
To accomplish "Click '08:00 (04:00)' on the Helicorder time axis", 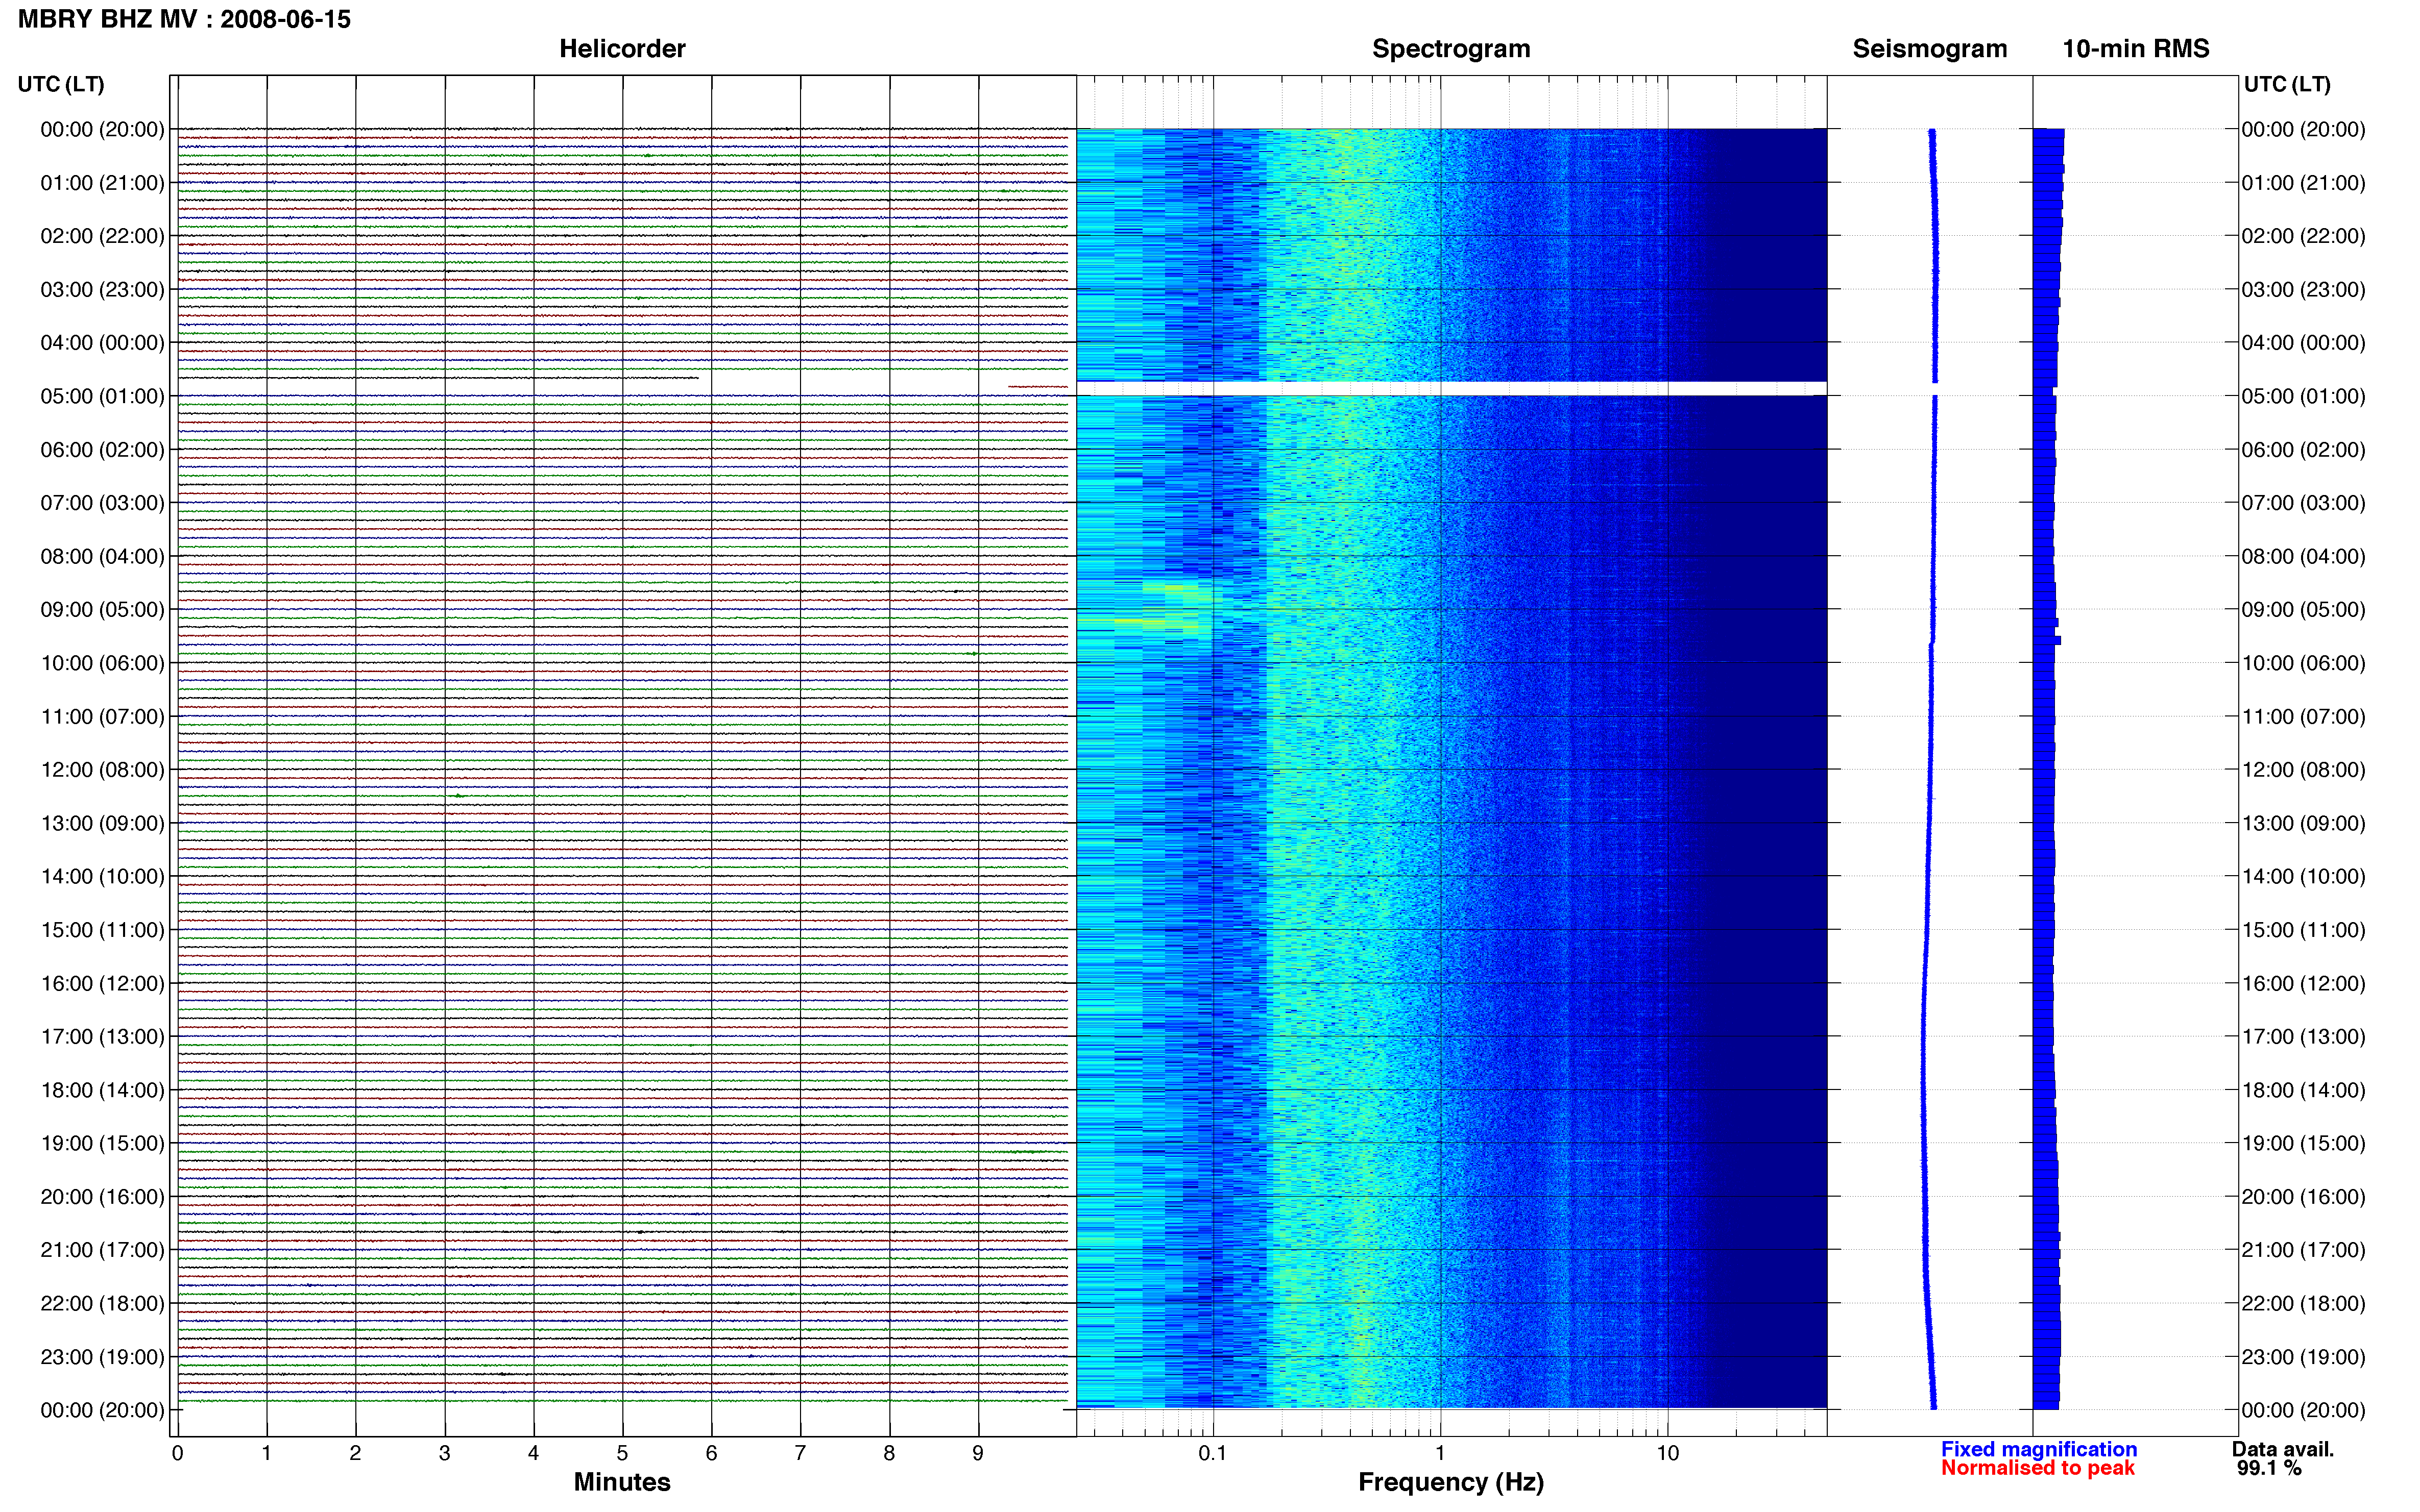I will click(x=102, y=556).
